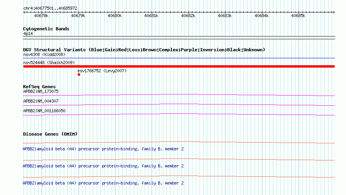This screenshot has height=195, width=346.
Task: Click the small red esv1766752 loss marker
Action: [79, 75]
